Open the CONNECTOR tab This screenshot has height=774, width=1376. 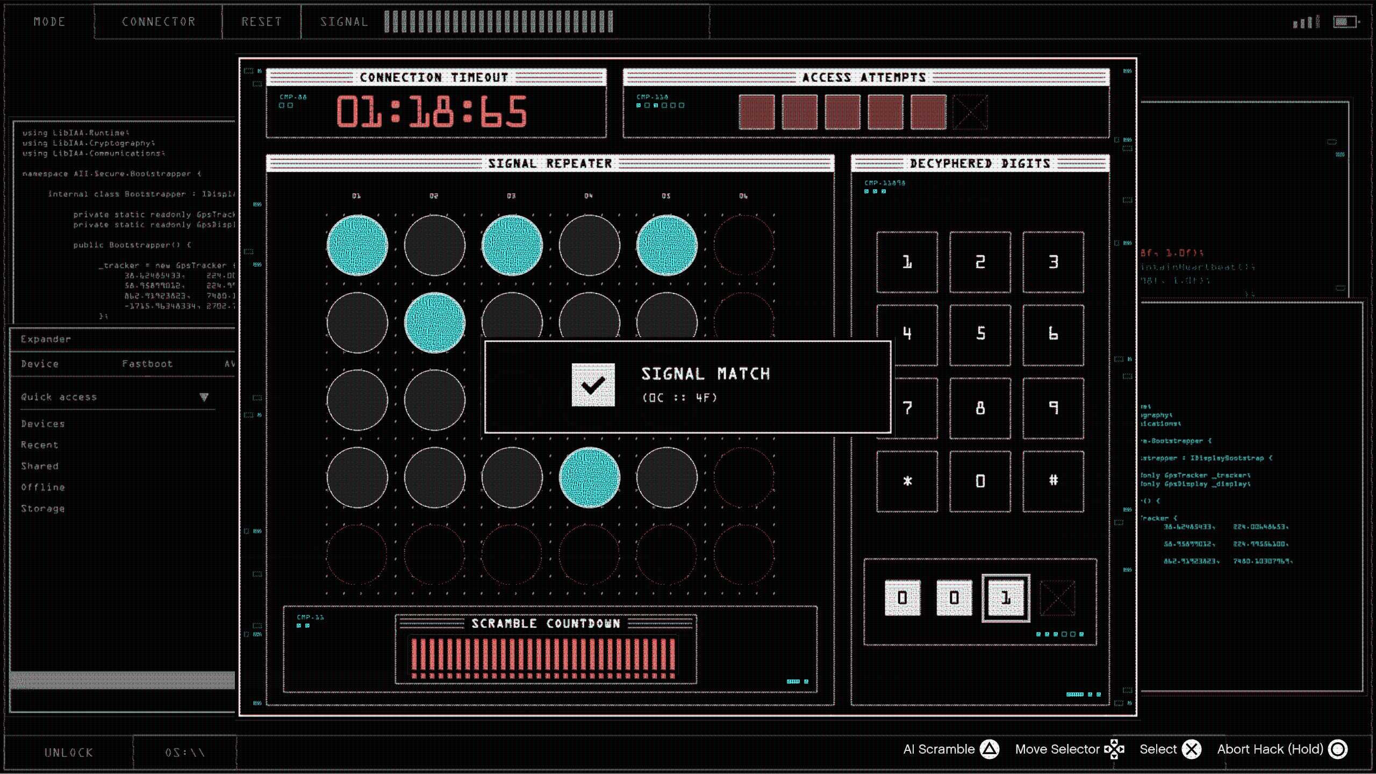159,21
